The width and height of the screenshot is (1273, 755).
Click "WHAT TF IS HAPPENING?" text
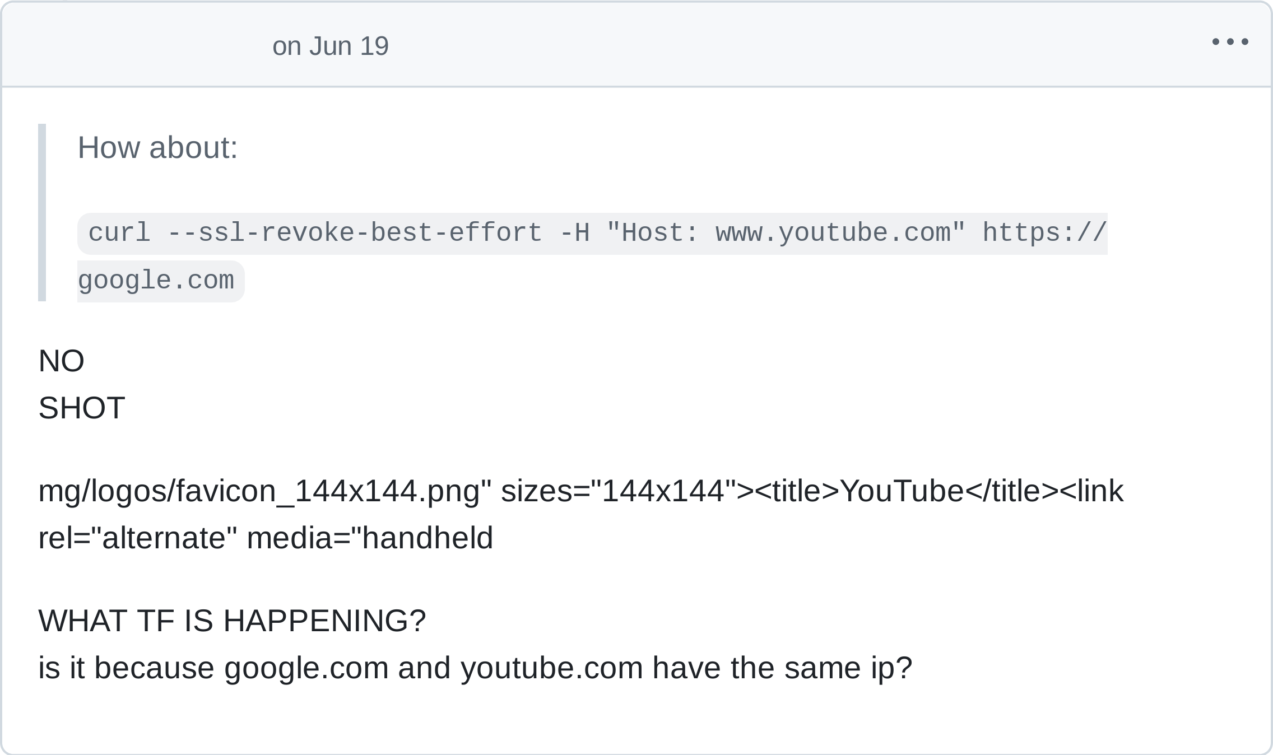point(232,621)
